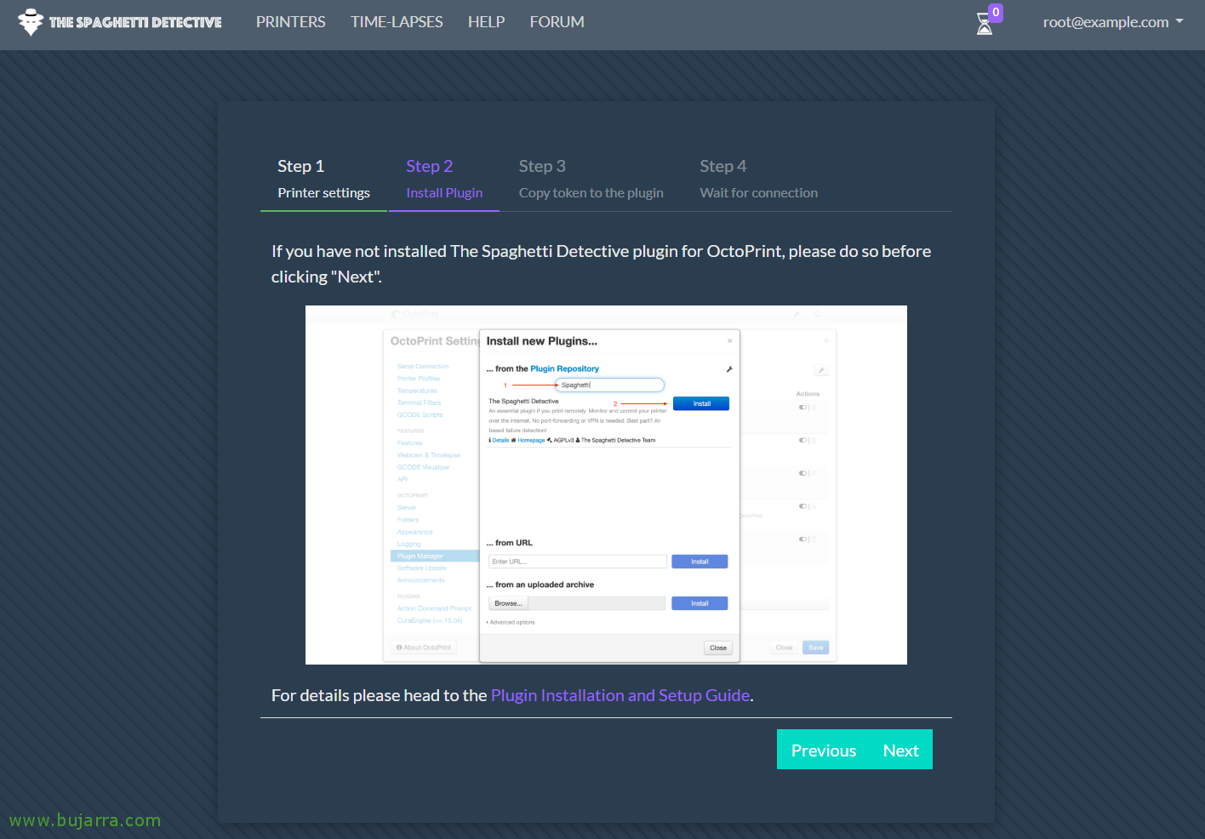Jump to Step 3 Copy token tab
Screen dimensions: 1205x839
coord(591,180)
